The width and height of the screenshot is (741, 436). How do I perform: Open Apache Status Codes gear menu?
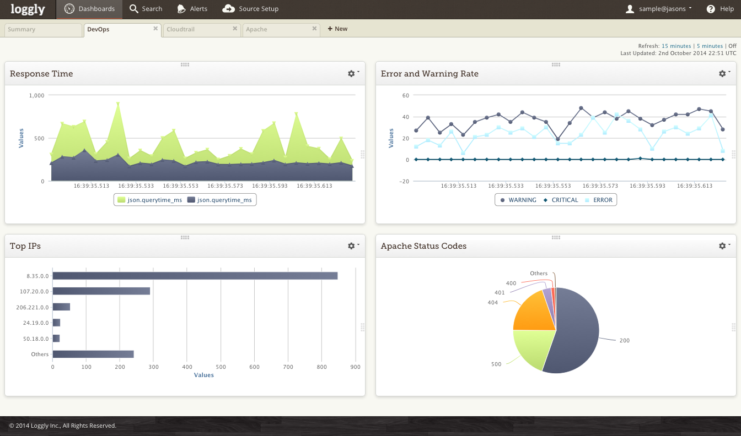tap(723, 246)
